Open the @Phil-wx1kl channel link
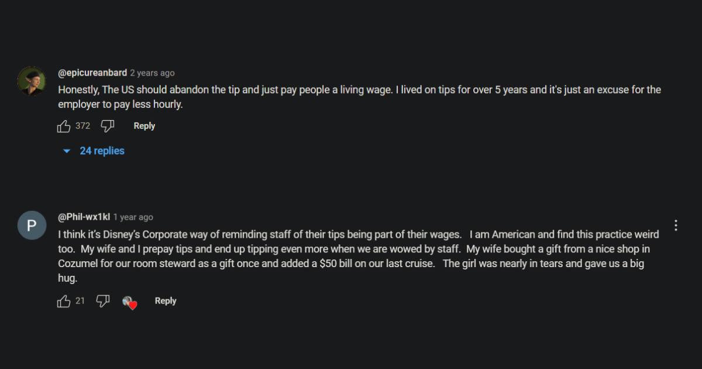Viewport: 702px width, 369px height. 84,217
